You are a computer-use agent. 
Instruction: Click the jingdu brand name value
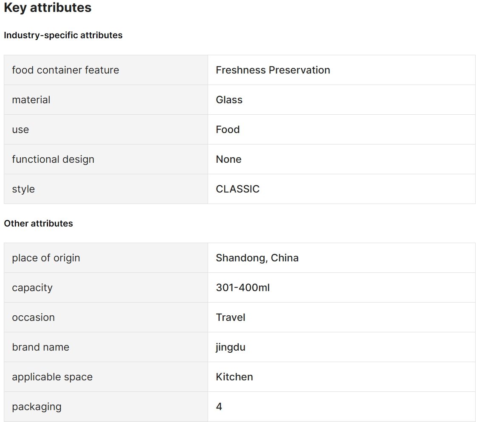(231, 347)
